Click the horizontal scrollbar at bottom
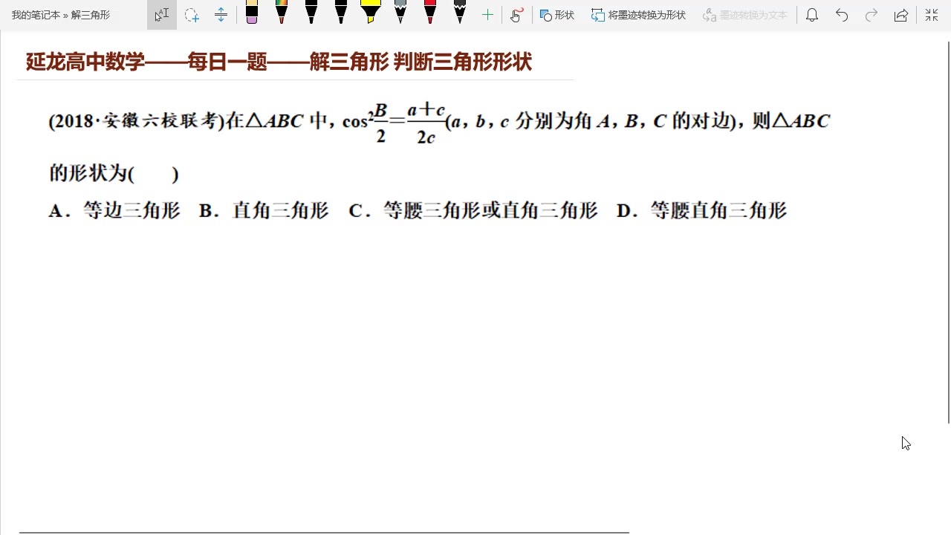951x535 pixels. 324,532
